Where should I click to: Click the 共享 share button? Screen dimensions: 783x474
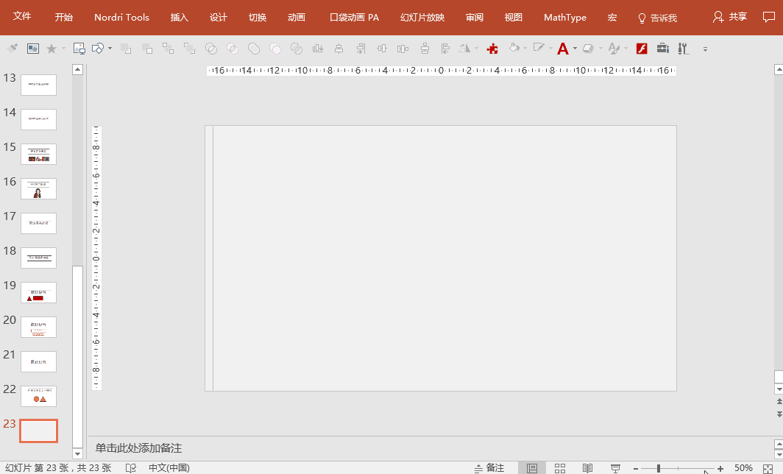coord(730,17)
